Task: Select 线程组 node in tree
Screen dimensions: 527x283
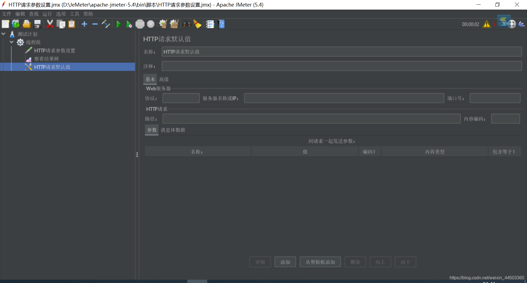Action: click(x=33, y=42)
